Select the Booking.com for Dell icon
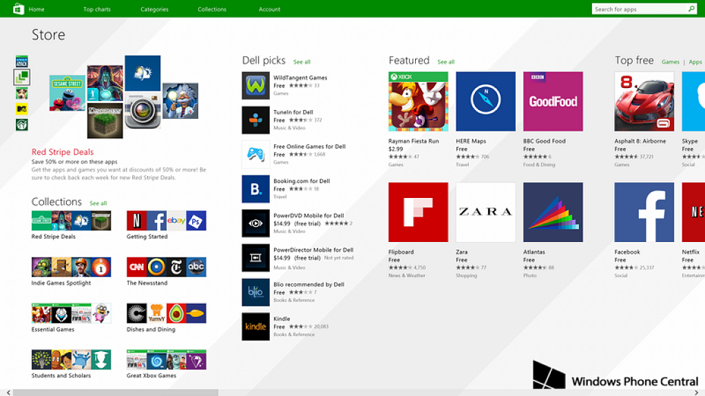 point(255,189)
